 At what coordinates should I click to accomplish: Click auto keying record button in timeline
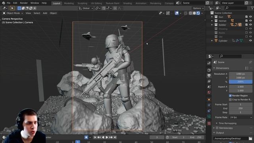coord(86,137)
